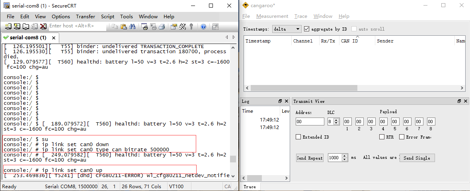Select the Trace tab at bottom
The height and width of the screenshot is (191, 470).
coord(250,187)
